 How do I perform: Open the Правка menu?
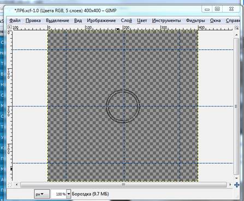(33, 21)
